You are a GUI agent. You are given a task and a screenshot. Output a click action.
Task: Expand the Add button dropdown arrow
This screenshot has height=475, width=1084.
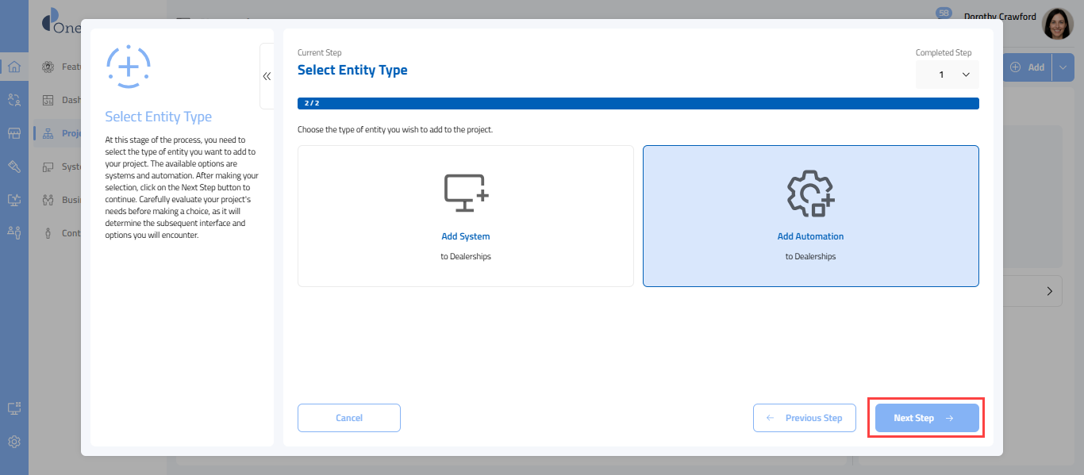click(x=1063, y=67)
